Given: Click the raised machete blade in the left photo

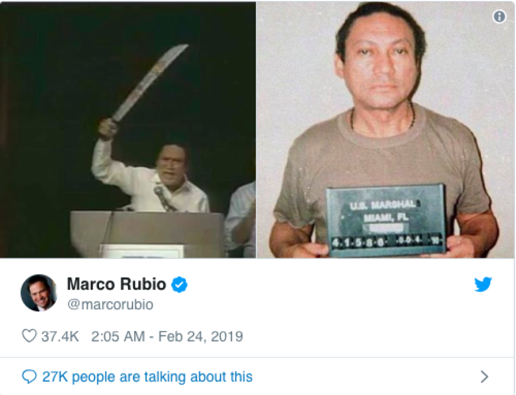Looking at the screenshot, I should click(x=150, y=83).
